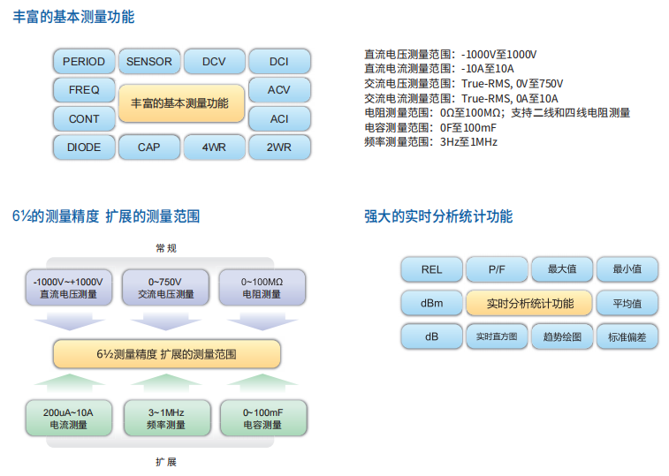This screenshot has width=669, height=476.
Task: Click the CONT continuity button
Action: click(x=84, y=119)
